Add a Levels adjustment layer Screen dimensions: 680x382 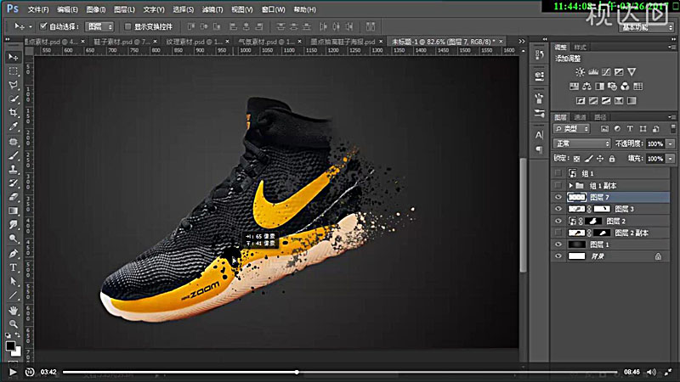(592, 72)
